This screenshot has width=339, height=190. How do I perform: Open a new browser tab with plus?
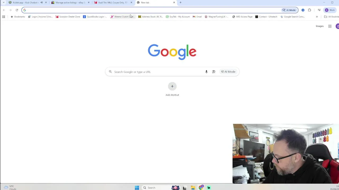181,3
